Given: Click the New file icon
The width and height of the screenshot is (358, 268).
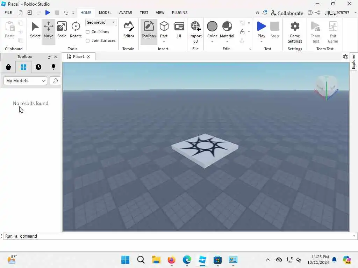Looking at the screenshot, I should click(x=21, y=13).
